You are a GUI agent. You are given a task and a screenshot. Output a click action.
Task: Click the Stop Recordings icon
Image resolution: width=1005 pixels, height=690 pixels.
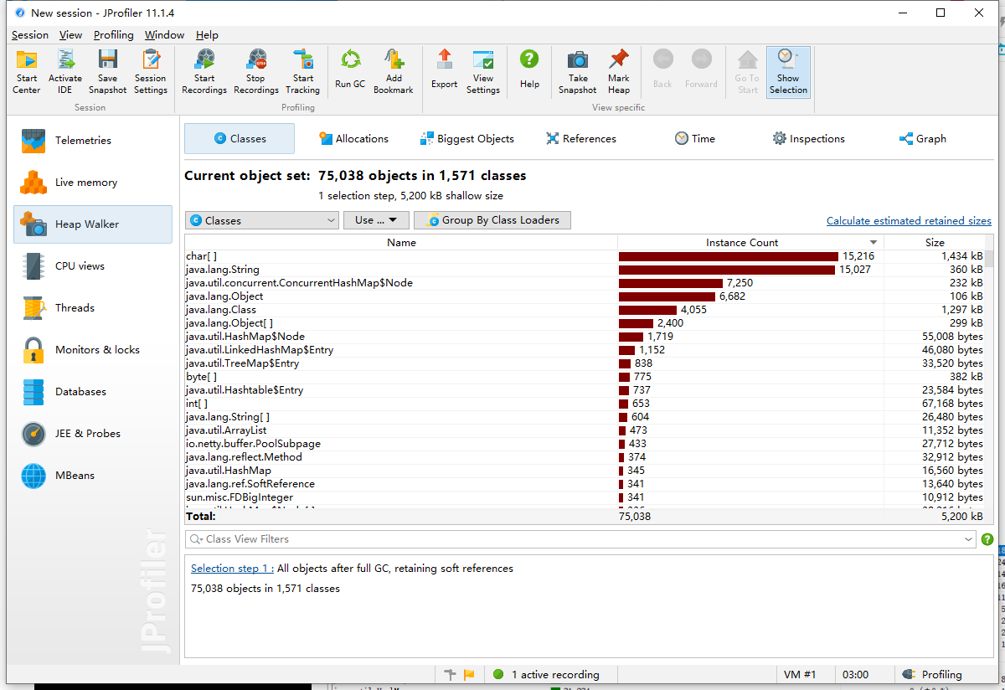(255, 72)
